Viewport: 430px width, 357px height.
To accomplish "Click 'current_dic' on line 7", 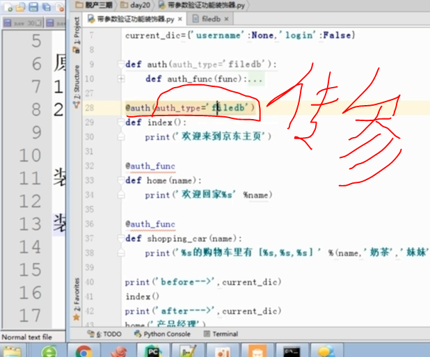I will (x=153, y=35).
